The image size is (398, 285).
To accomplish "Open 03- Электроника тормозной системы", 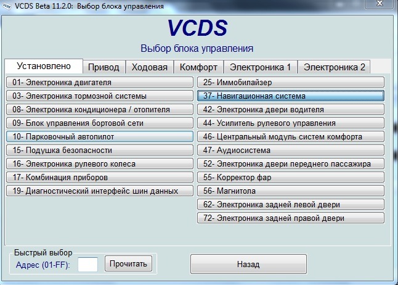I will [100, 96].
